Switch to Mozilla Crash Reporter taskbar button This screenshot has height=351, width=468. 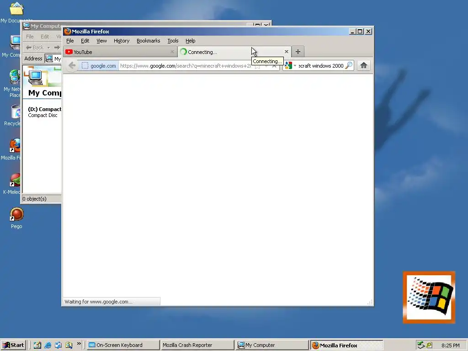point(197,345)
